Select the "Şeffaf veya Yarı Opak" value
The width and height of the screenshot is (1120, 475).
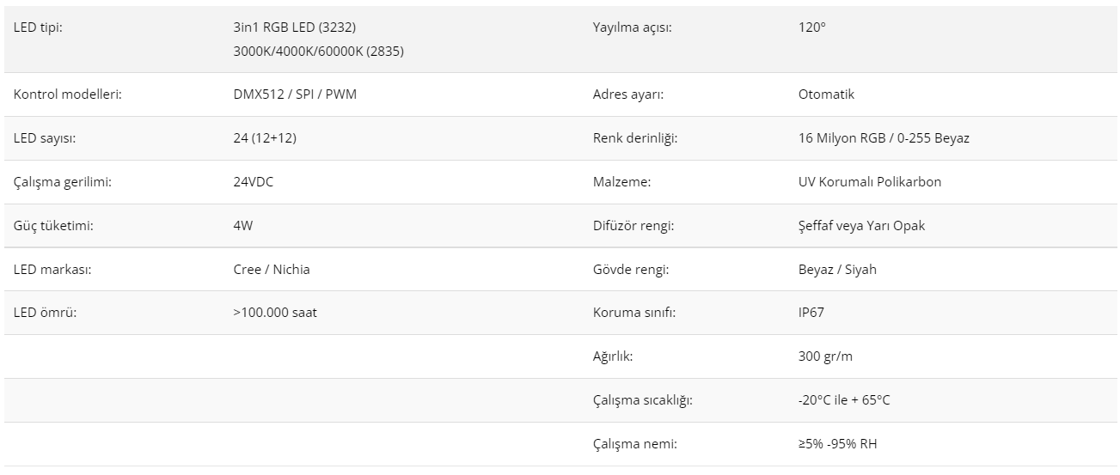861,226
